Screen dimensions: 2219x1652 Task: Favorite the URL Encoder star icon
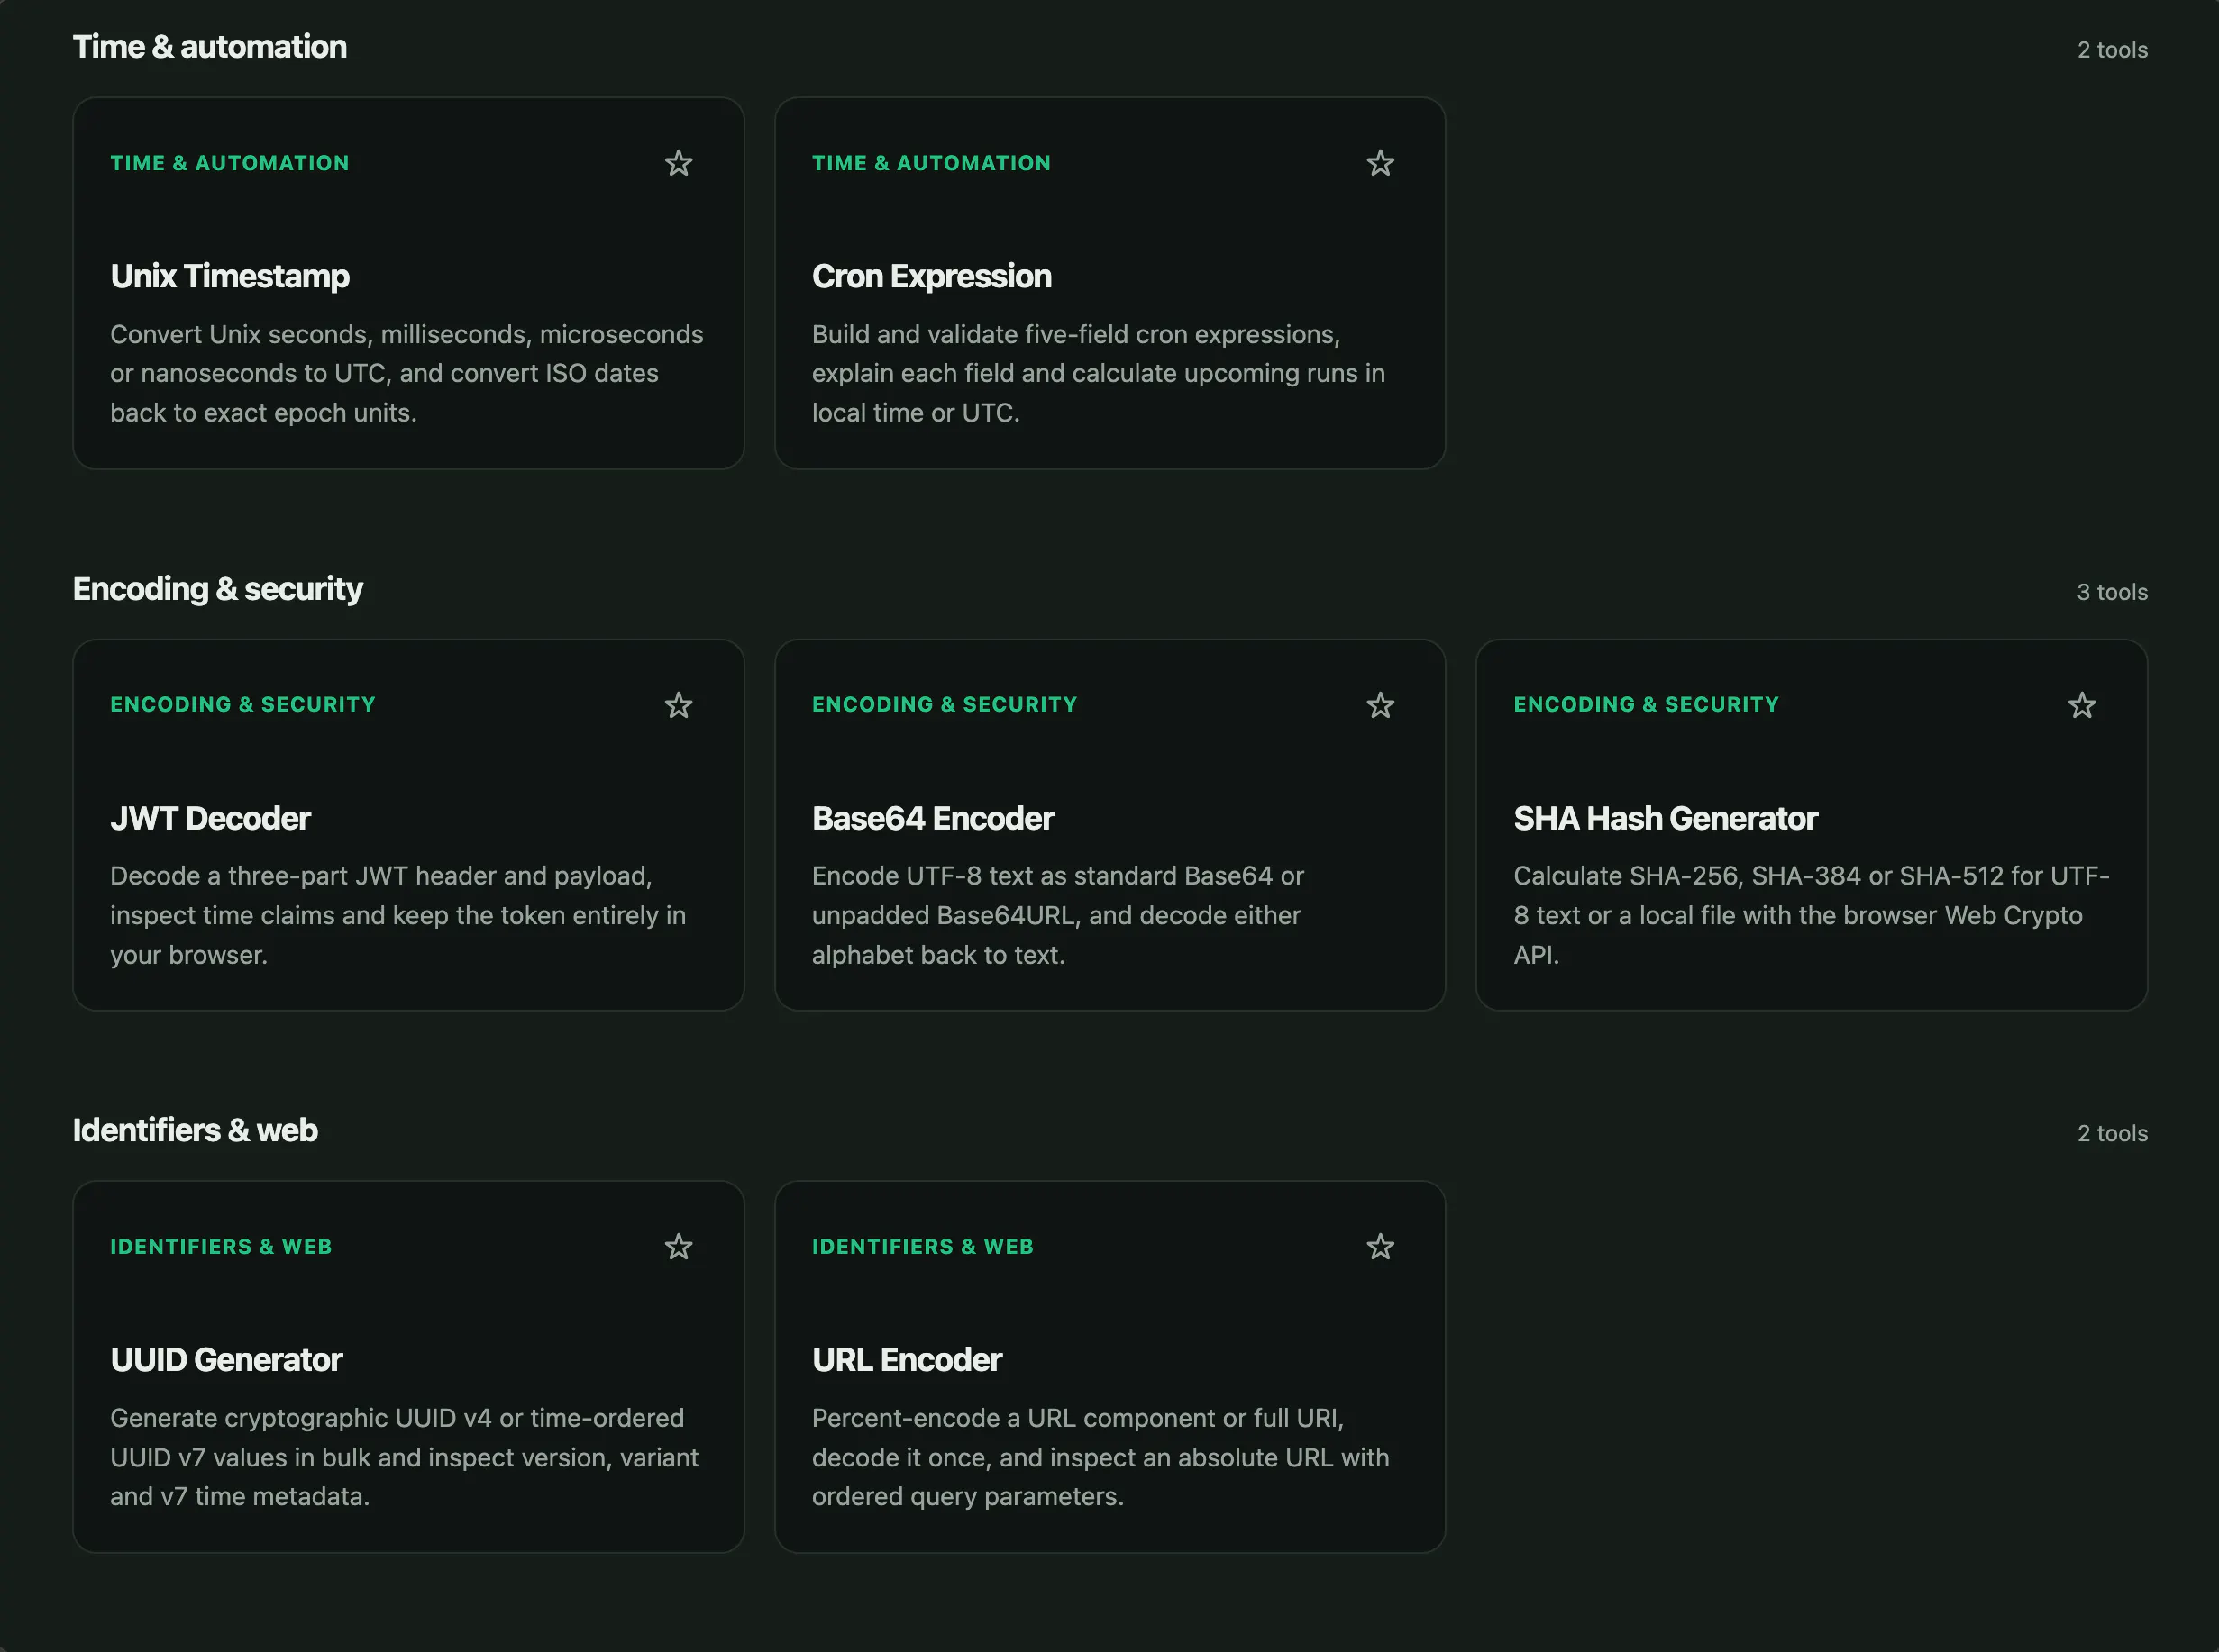click(x=1380, y=1247)
